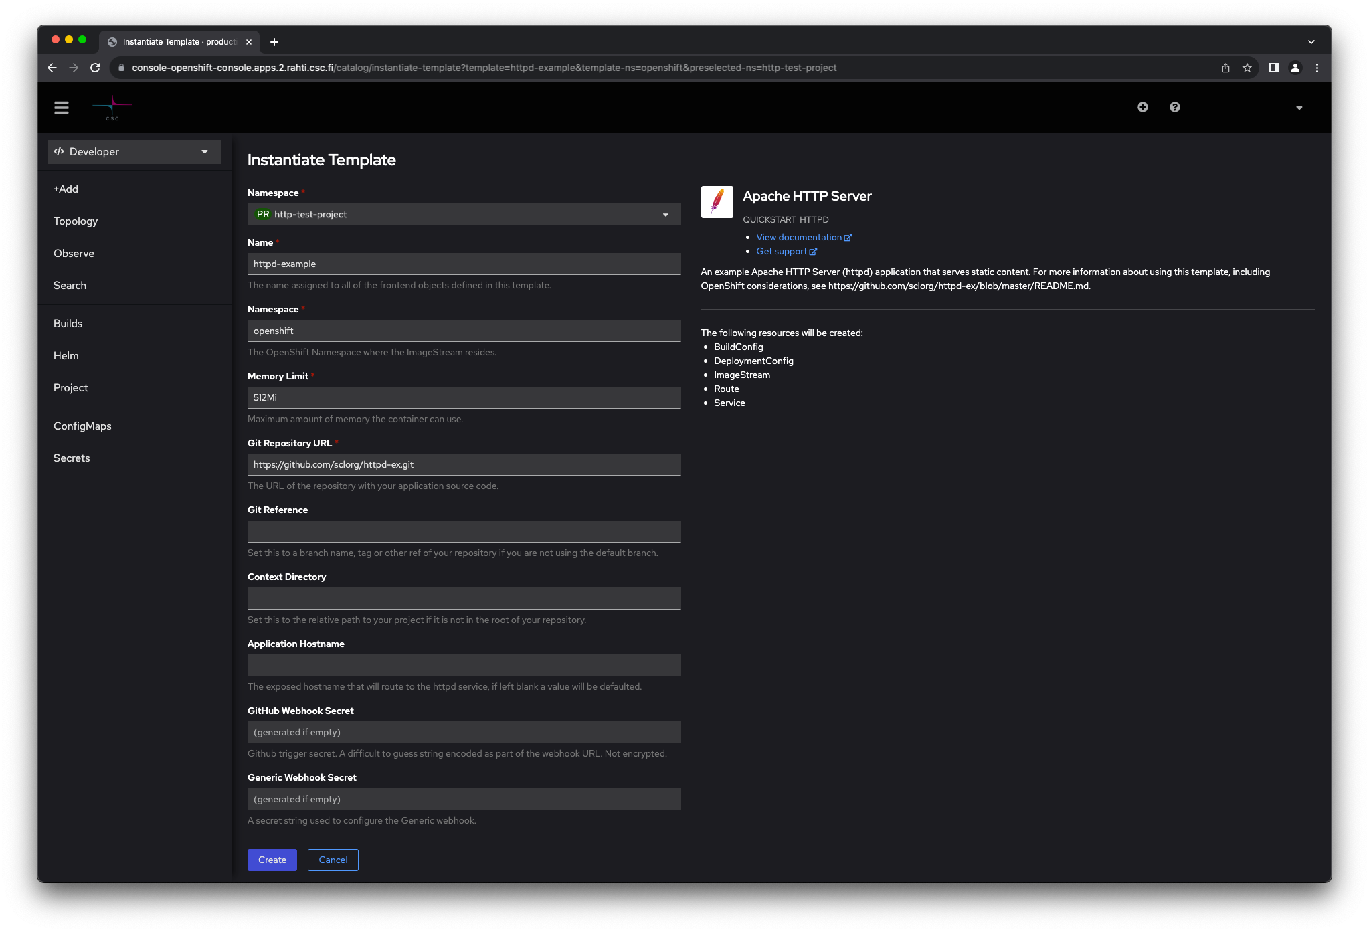The image size is (1369, 932).
Task: Click the BuildConfig resource entry
Action: tap(738, 347)
